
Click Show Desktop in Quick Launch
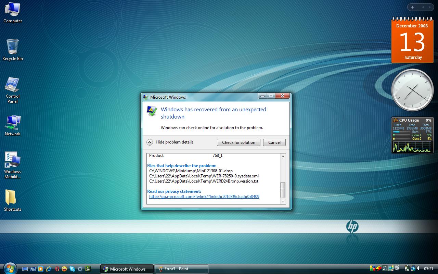point(25,269)
